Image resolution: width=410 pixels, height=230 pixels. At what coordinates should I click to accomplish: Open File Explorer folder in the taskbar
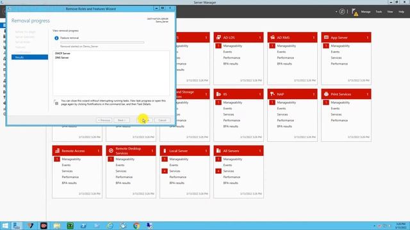point(57,226)
